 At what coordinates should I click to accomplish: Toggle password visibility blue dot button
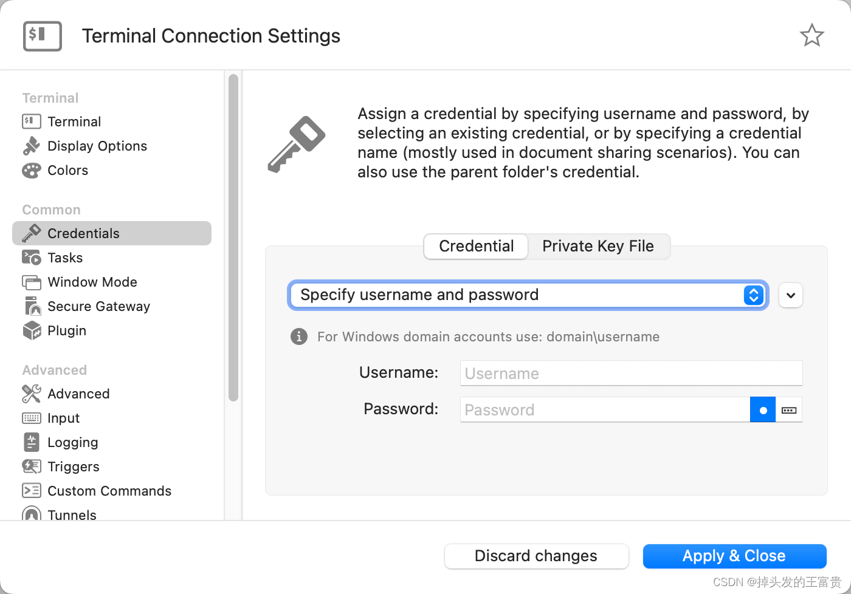pyautogui.click(x=763, y=410)
